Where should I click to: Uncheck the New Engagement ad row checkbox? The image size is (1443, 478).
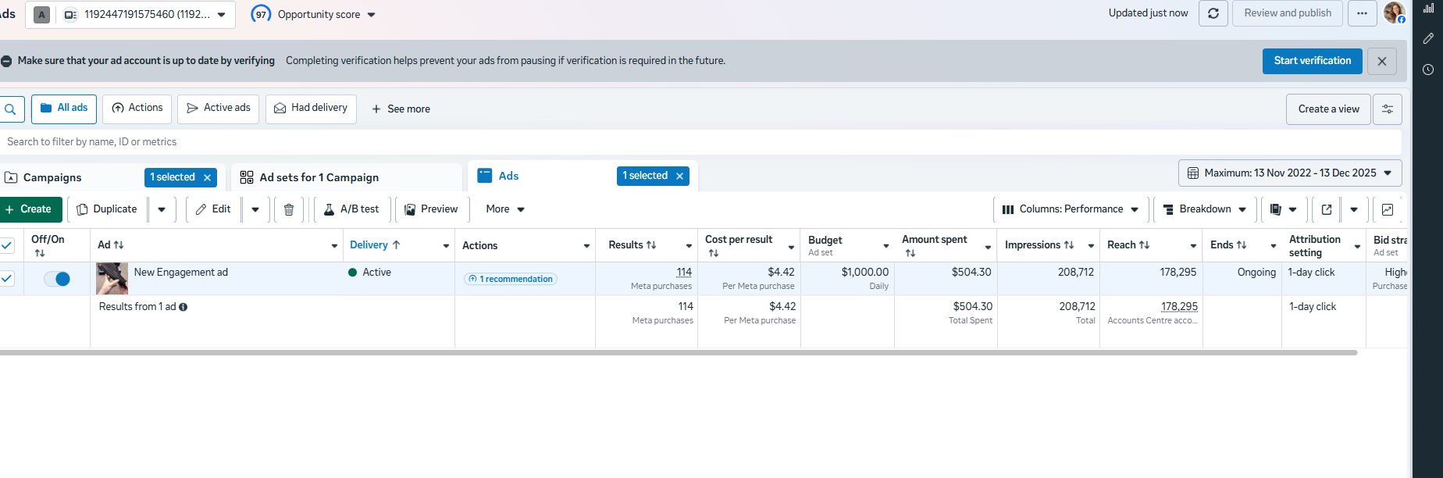pos(7,278)
